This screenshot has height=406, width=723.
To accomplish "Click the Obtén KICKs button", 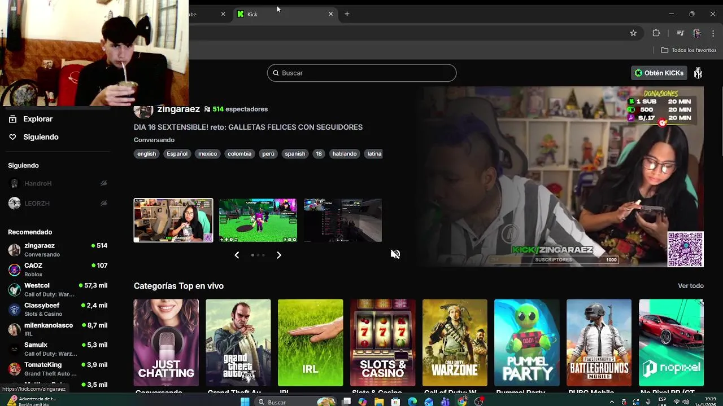I will coord(659,73).
